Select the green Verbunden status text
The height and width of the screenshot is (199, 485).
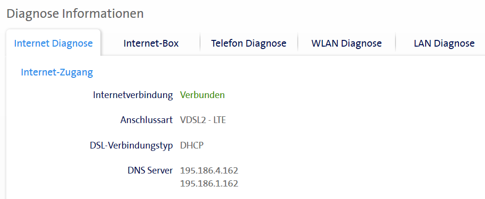(202, 95)
